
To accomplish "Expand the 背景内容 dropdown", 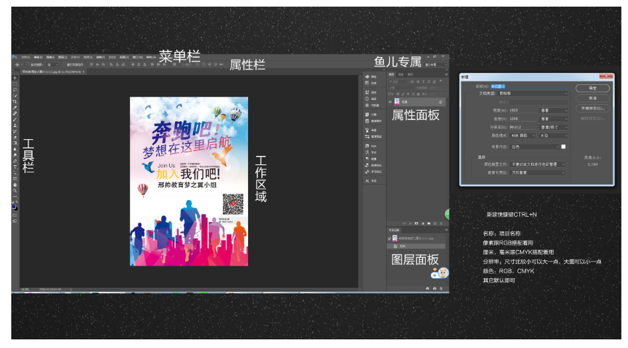I will tap(533, 146).
